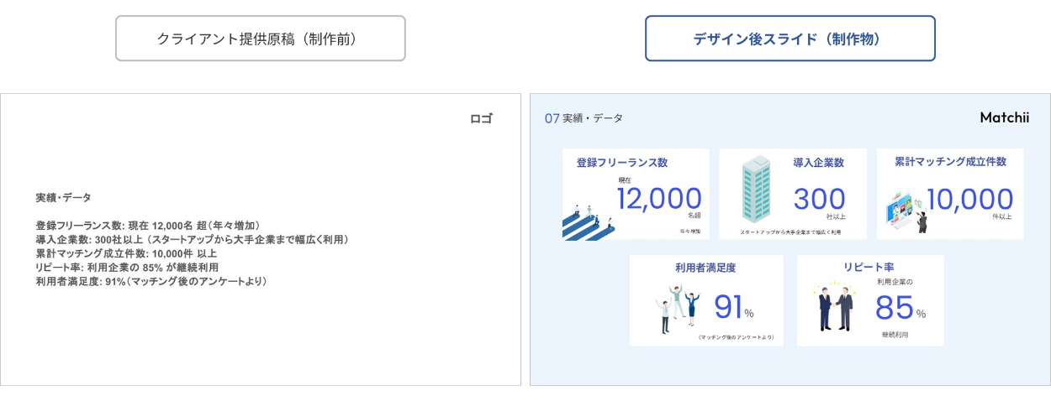Click the 07 実績・データ slide heading

point(584,118)
